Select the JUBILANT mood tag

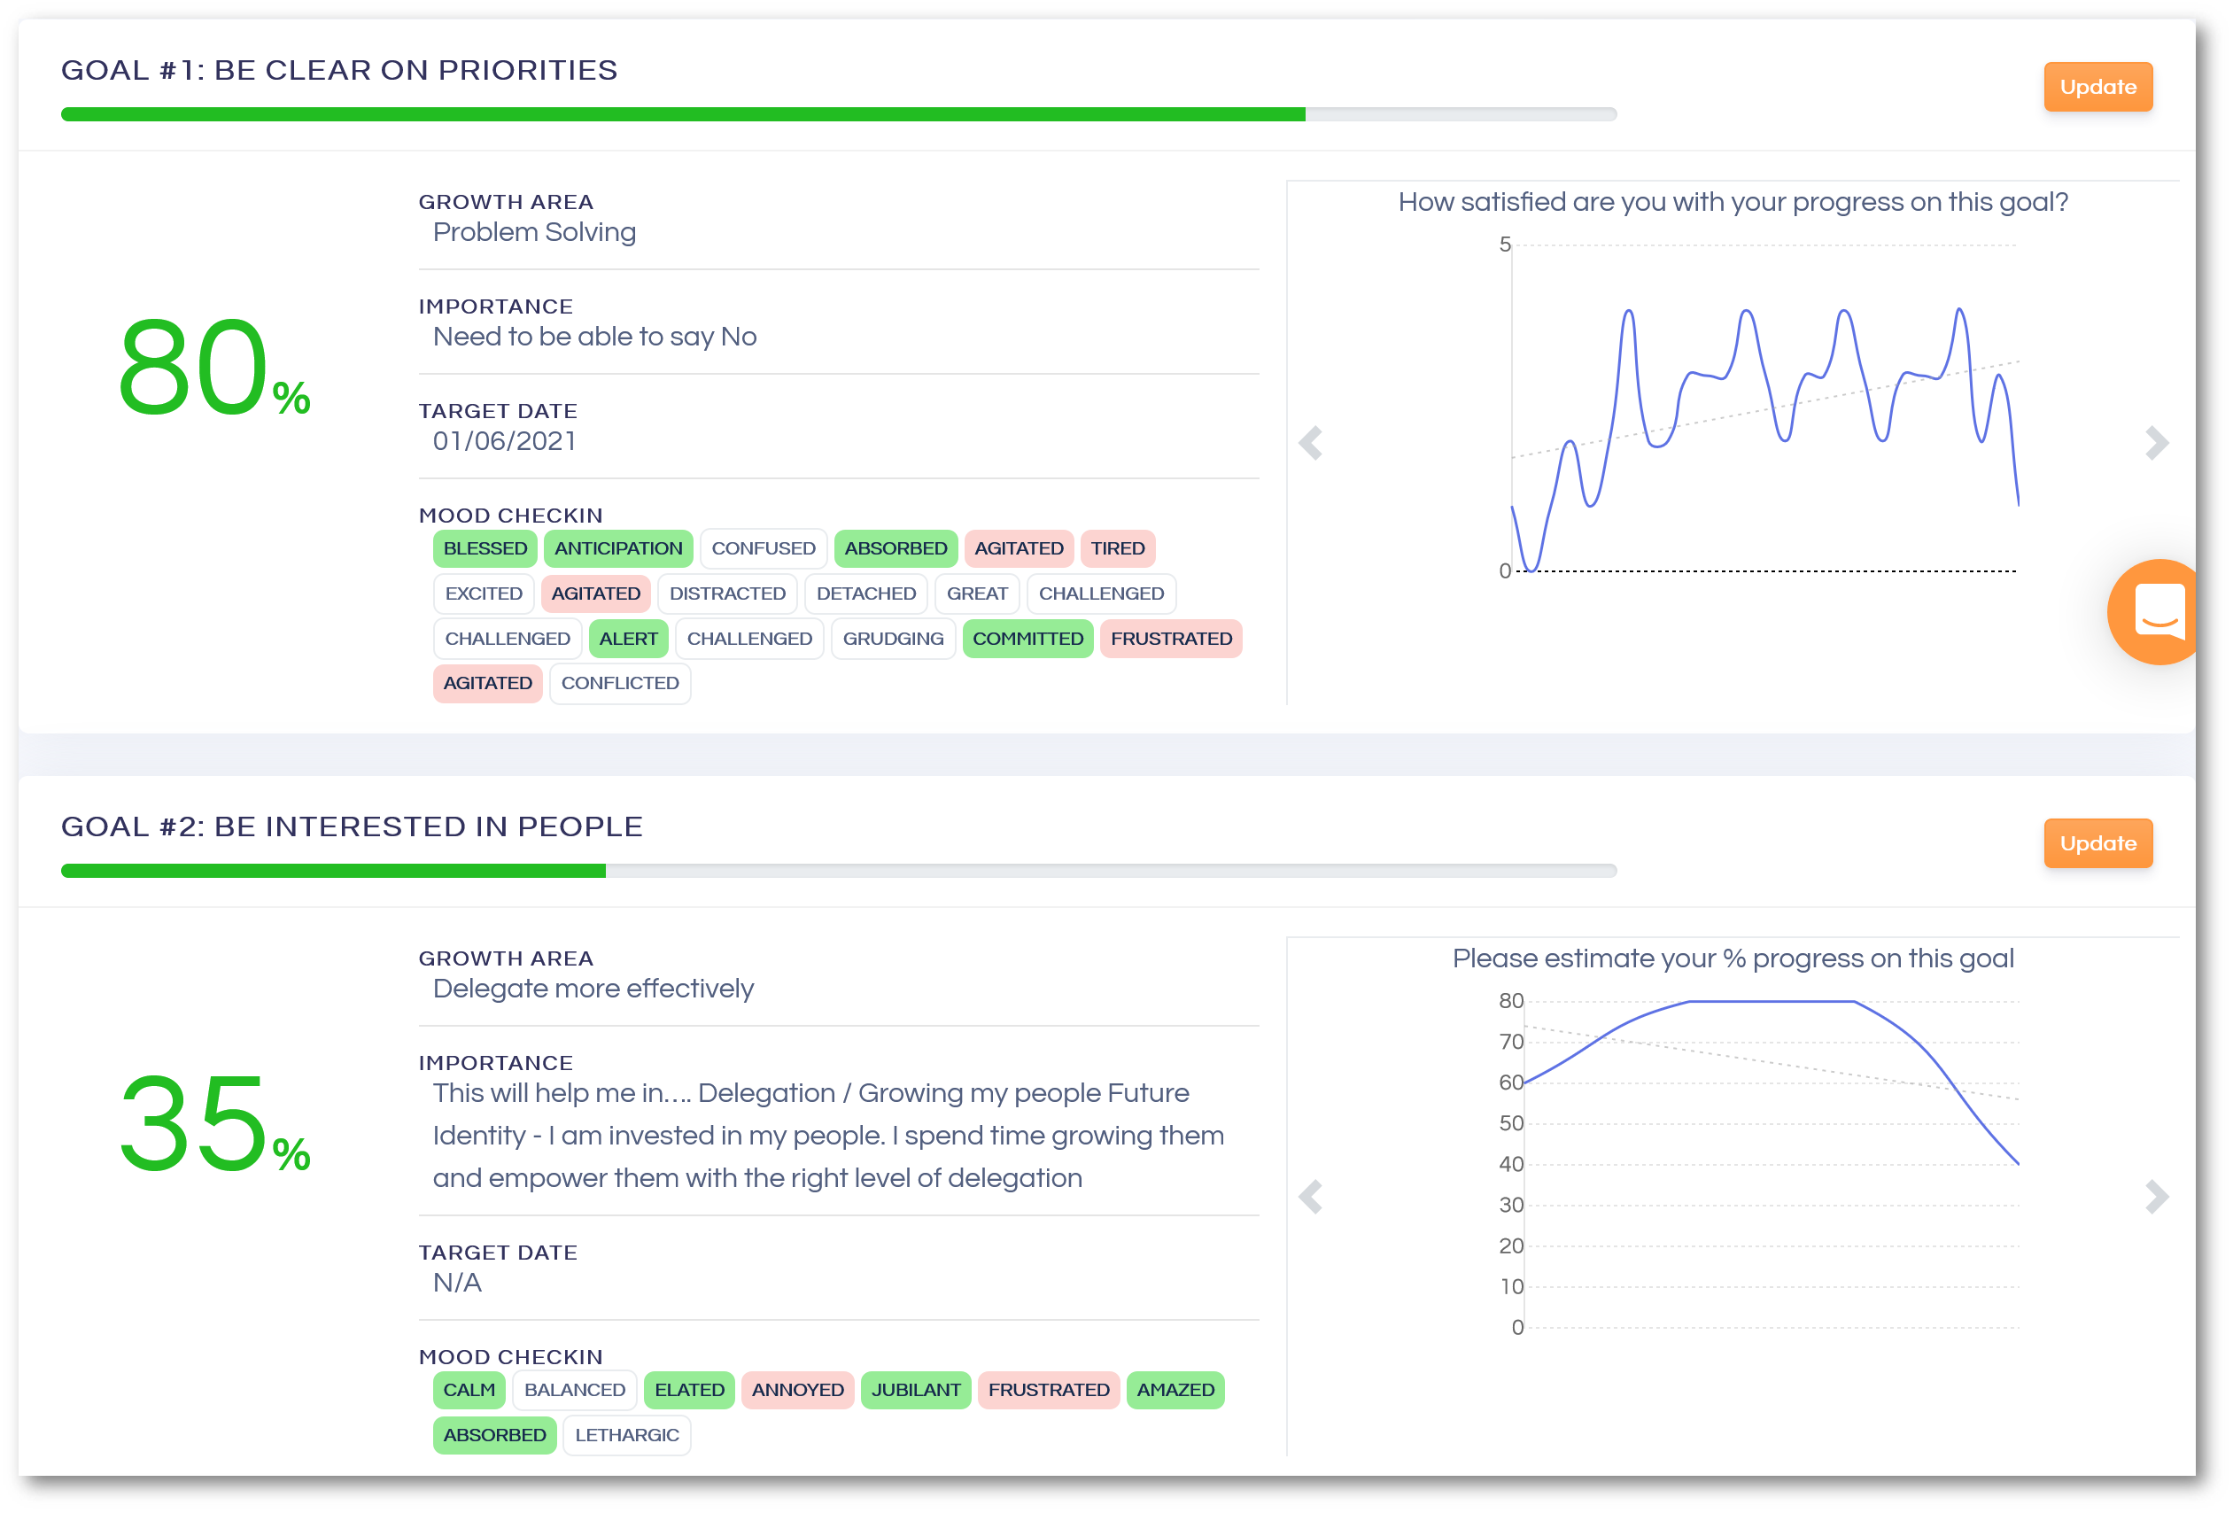click(916, 1390)
